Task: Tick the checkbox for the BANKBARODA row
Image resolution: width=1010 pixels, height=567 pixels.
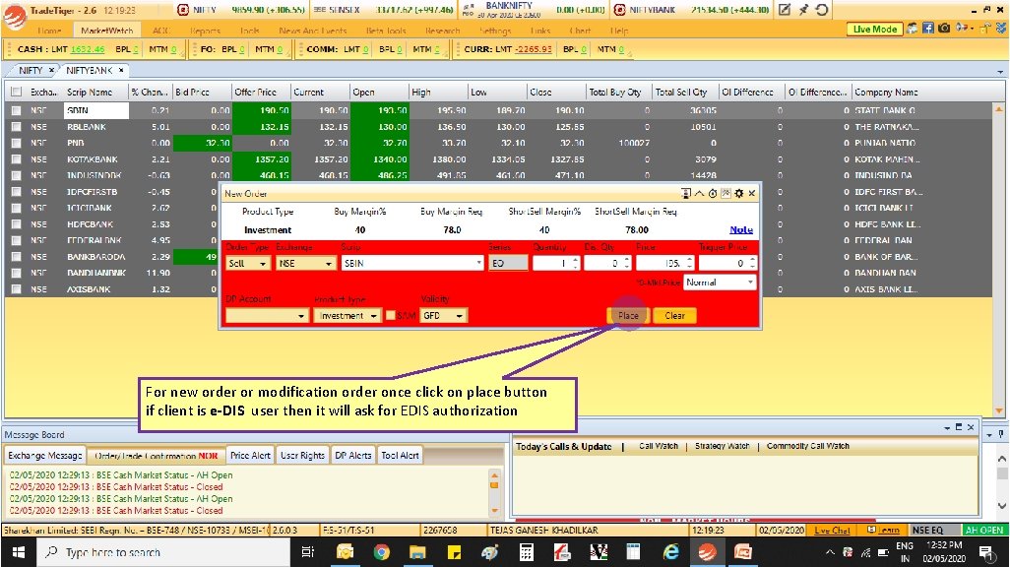Action: coord(16,257)
